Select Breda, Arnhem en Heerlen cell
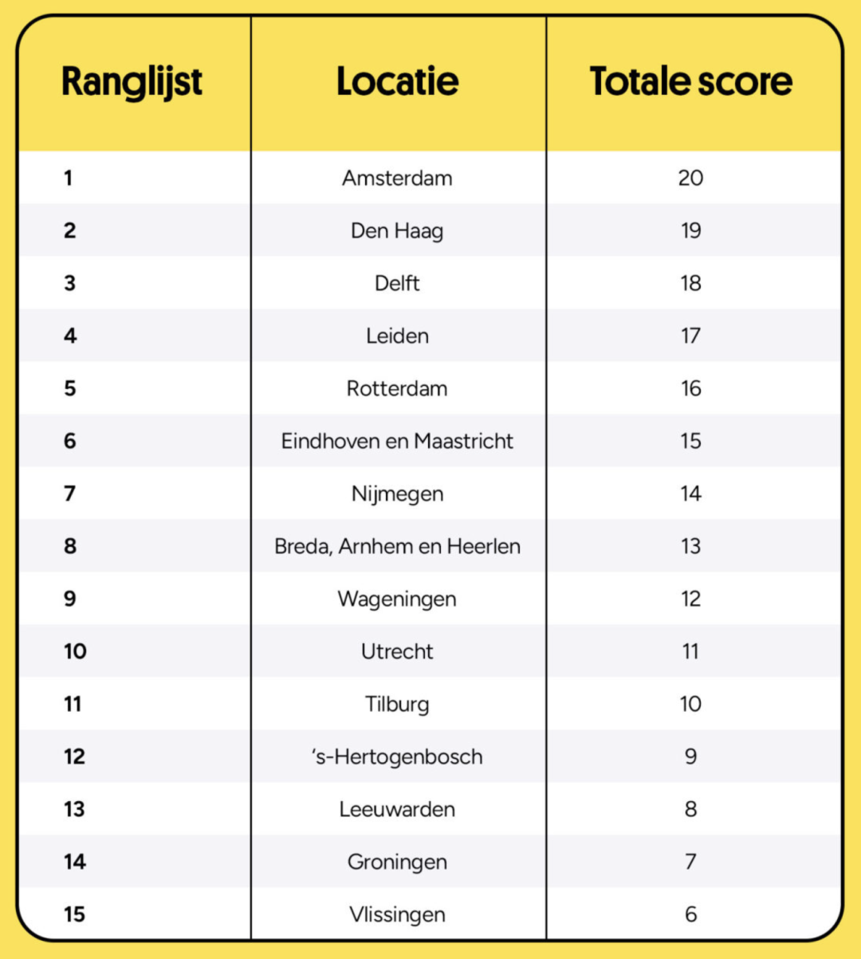 pyautogui.click(x=397, y=546)
